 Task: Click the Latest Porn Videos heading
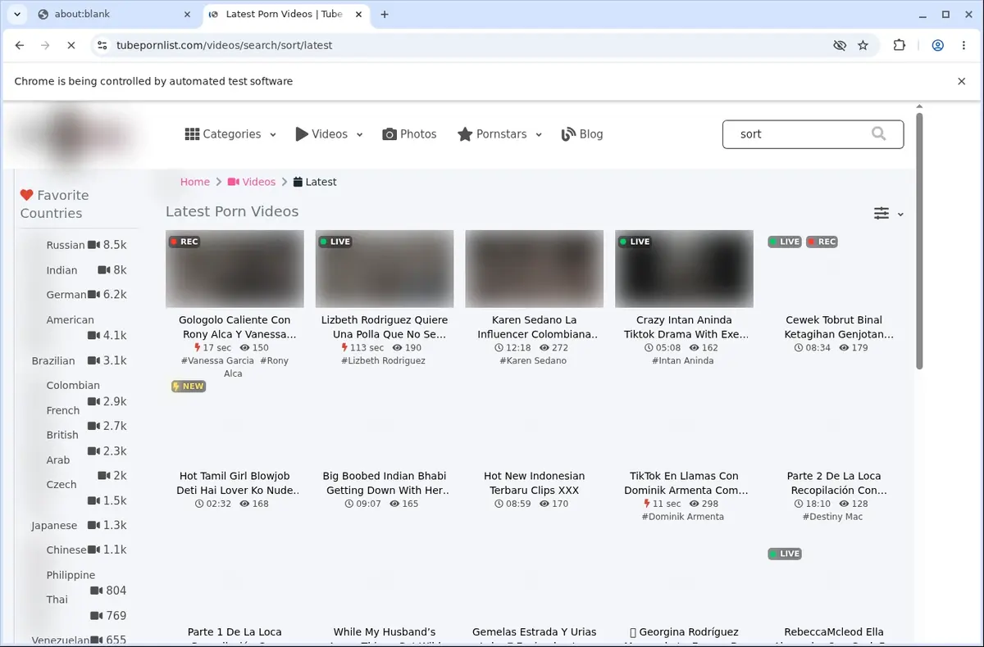(232, 211)
